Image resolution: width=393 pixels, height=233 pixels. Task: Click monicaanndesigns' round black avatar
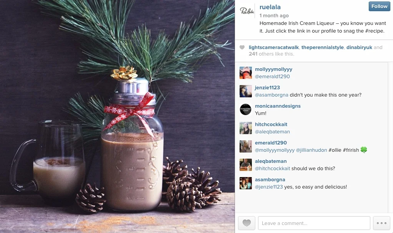pos(246,109)
